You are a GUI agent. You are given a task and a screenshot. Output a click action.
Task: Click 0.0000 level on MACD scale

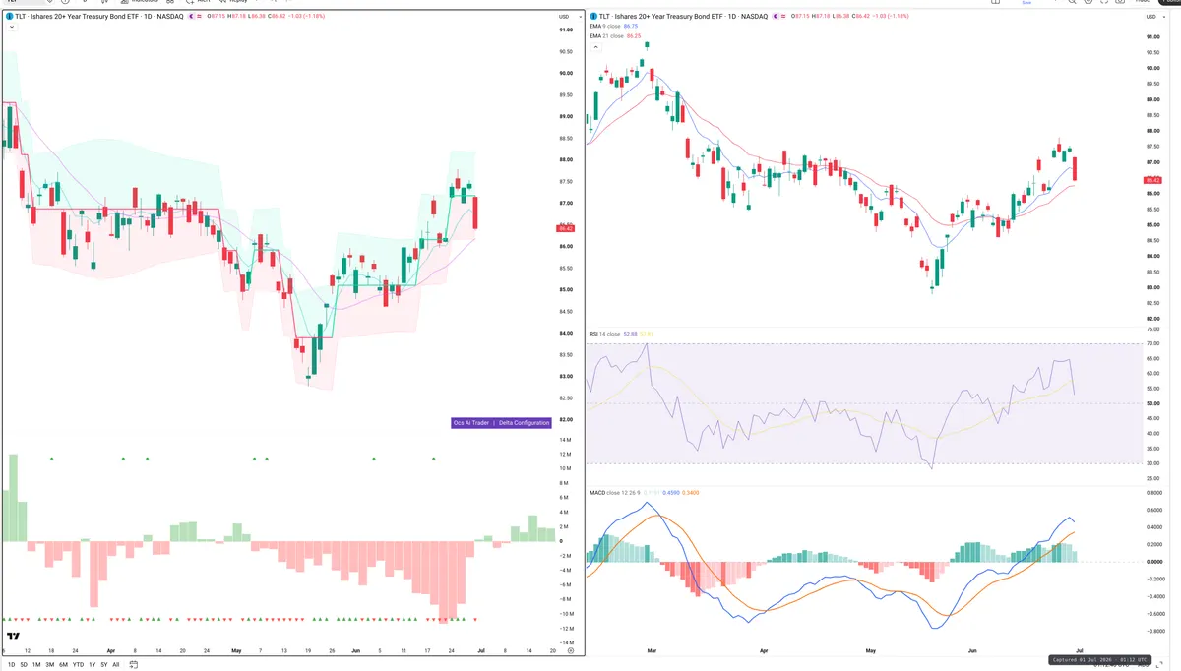tap(1155, 561)
